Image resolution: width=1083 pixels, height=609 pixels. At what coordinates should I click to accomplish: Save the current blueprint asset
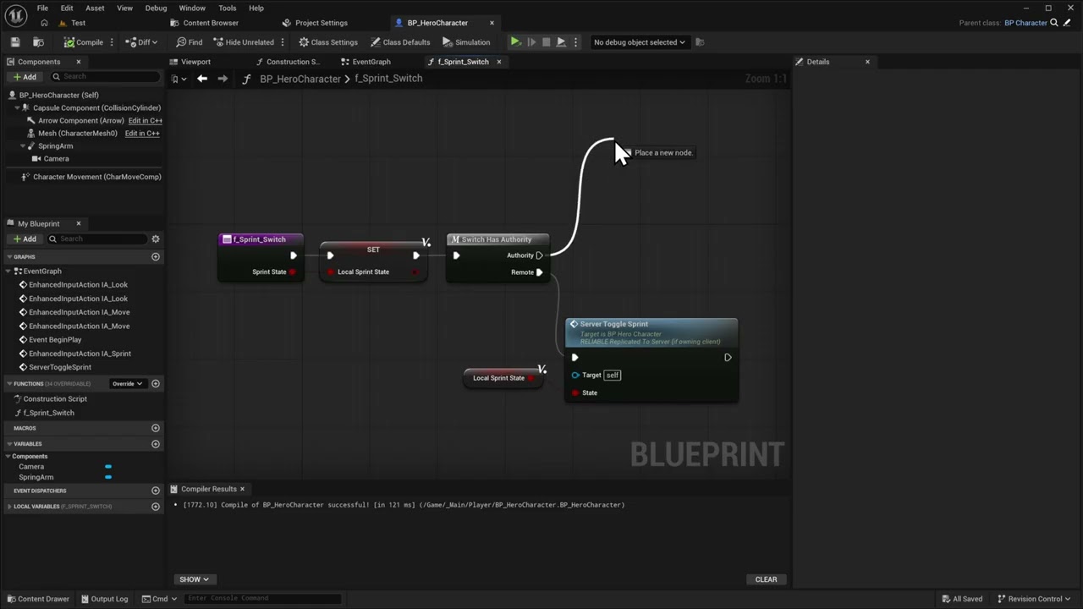(x=15, y=42)
